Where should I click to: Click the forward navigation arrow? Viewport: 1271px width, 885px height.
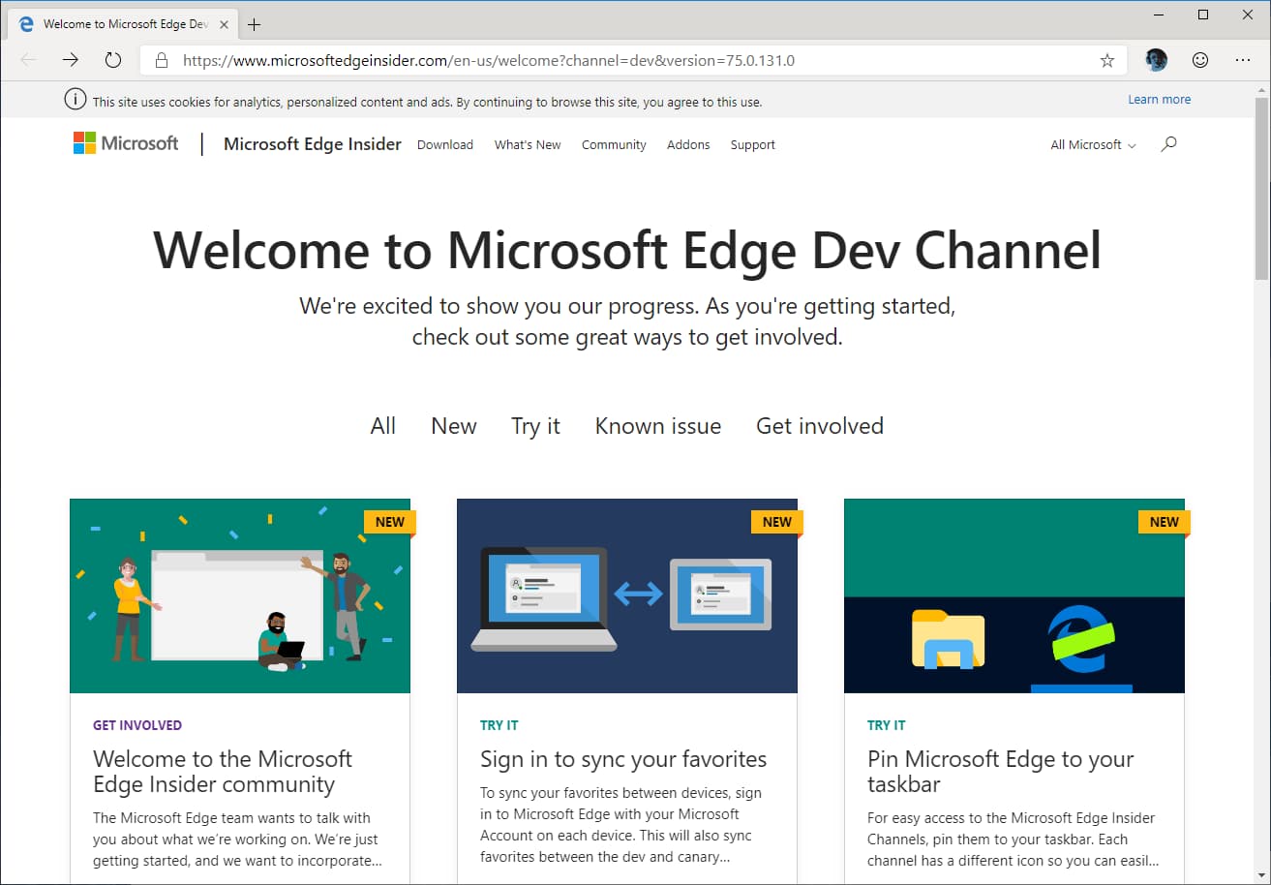(x=71, y=60)
